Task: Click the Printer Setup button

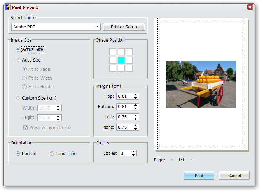Action: (x=124, y=27)
